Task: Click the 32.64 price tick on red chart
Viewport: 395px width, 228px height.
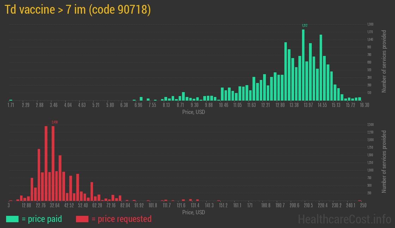Action: 55,206
